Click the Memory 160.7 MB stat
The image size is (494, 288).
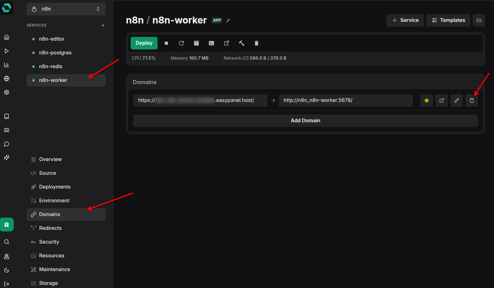click(x=190, y=58)
